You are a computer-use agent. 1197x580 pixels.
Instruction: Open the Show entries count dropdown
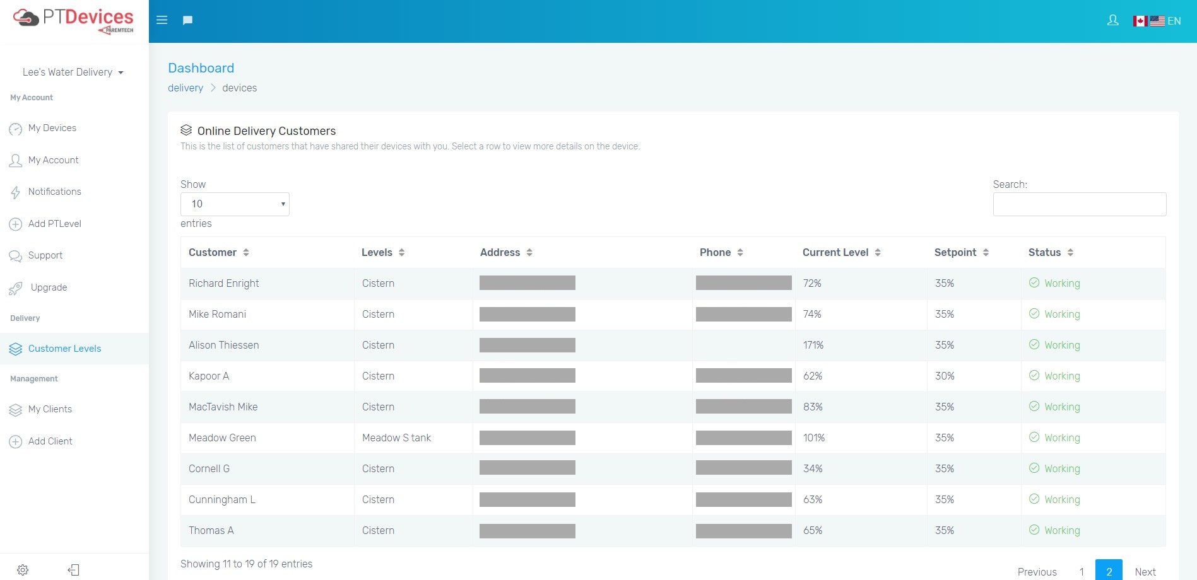[235, 204]
